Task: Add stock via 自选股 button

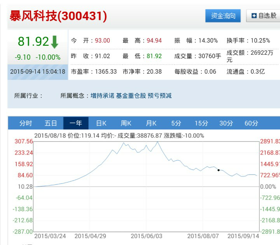Action: 263,16
